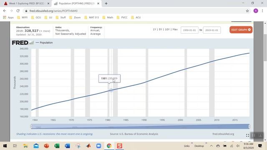
Task: Open ACU bookmark folder
Action: point(136,17)
